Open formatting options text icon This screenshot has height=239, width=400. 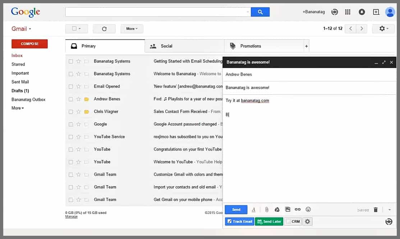(x=253, y=210)
